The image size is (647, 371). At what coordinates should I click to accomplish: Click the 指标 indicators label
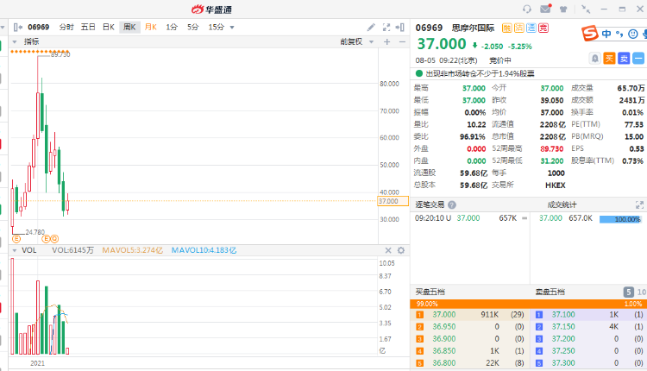pyautogui.click(x=31, y=41)
